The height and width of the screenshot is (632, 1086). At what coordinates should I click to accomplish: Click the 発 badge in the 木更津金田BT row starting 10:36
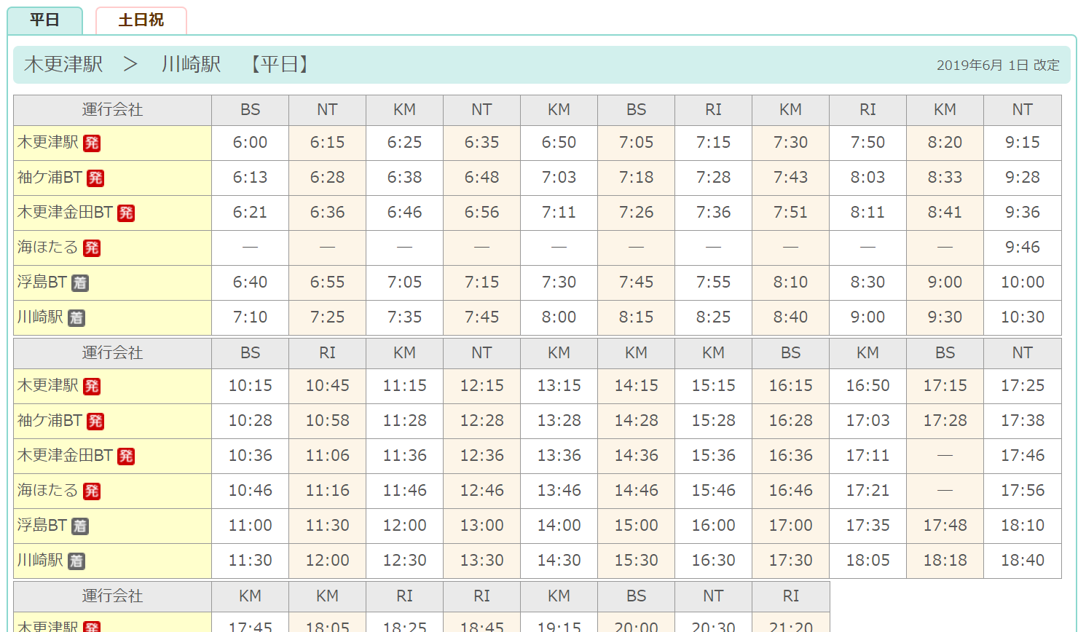[126, 457]
